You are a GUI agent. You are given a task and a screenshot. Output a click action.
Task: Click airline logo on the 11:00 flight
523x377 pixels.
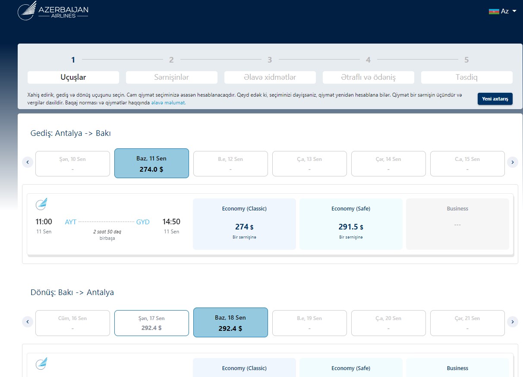tap(41, 204)
